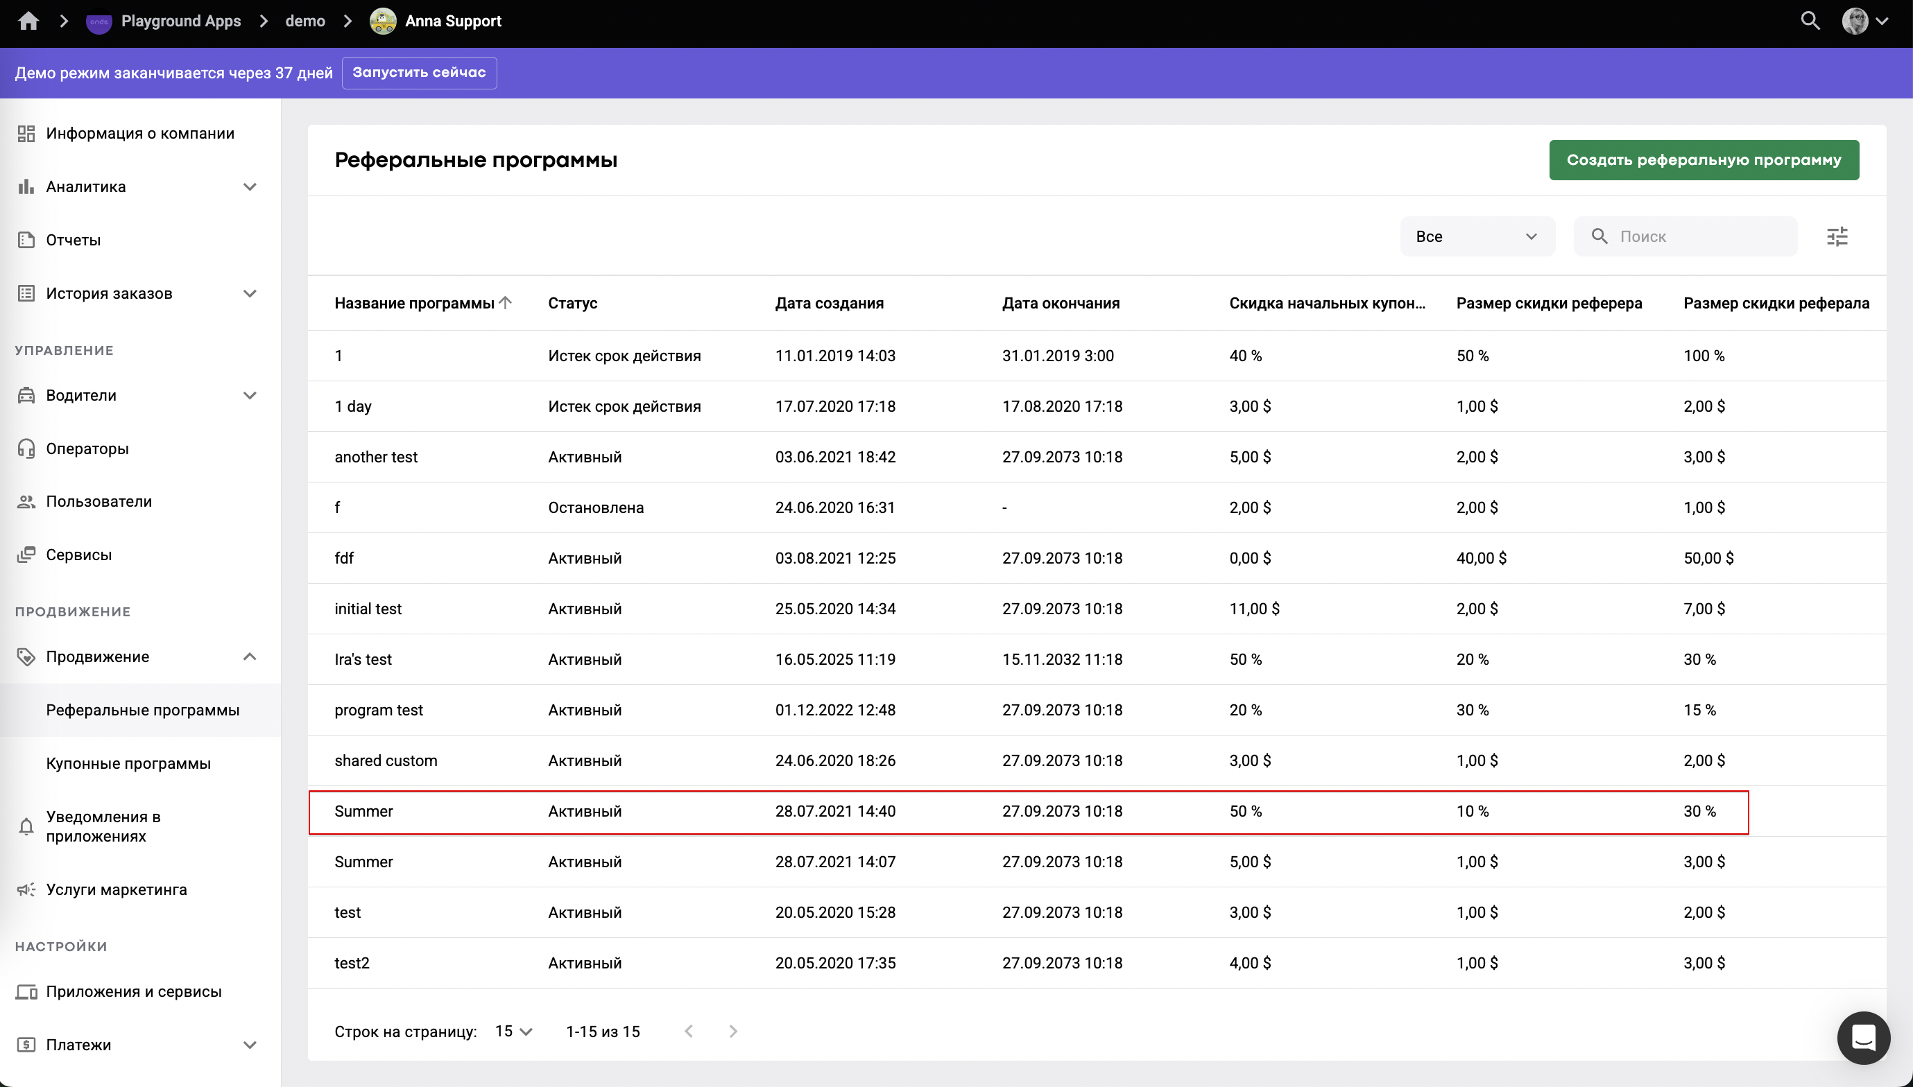Go to next page arrow
Image resolution: width=1913 pixels, height=1087 pixels.
click(x=732, y=1031)
